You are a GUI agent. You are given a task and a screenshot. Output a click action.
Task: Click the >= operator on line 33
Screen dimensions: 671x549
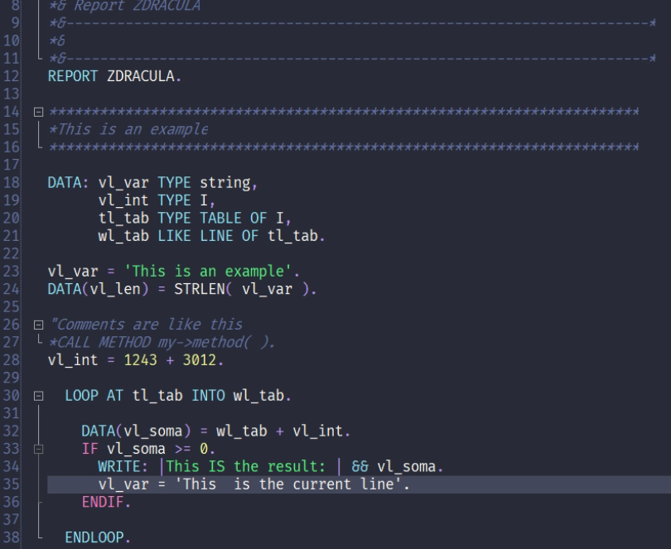(x=183, y=449)
